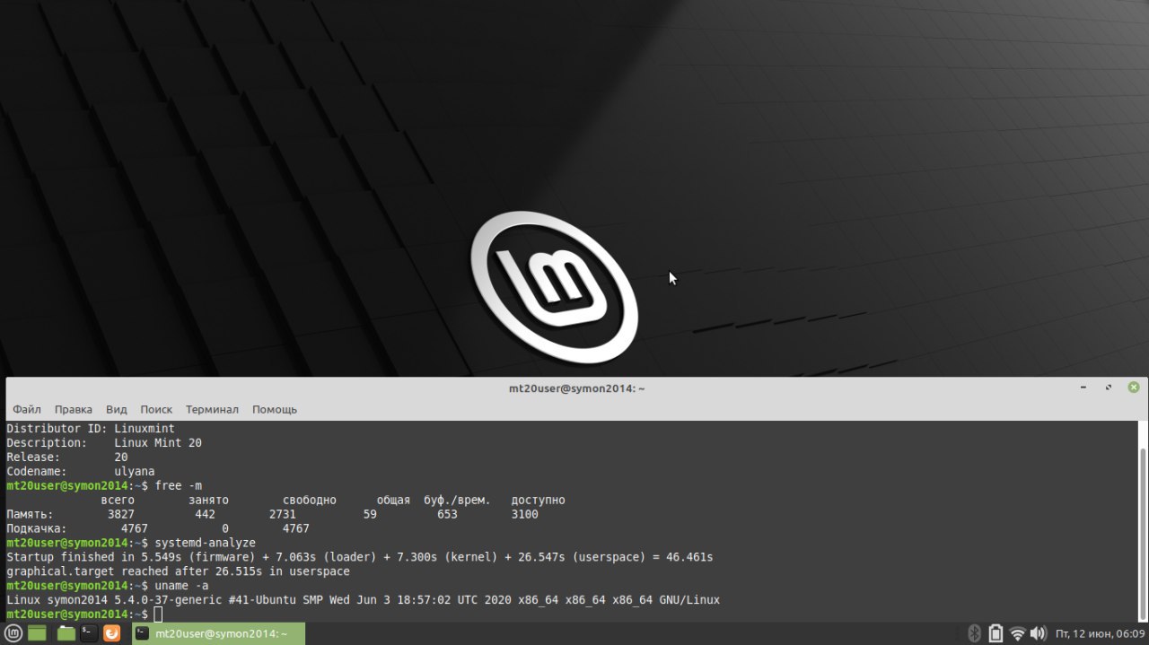Click the 'занято' column header
1149x645 pixels.
pyautogui.click(x=208, y=500)
